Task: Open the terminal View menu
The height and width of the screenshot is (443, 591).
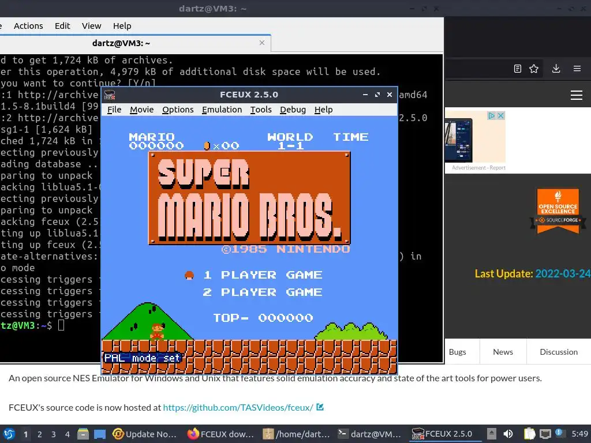Action: pos(92,26)
